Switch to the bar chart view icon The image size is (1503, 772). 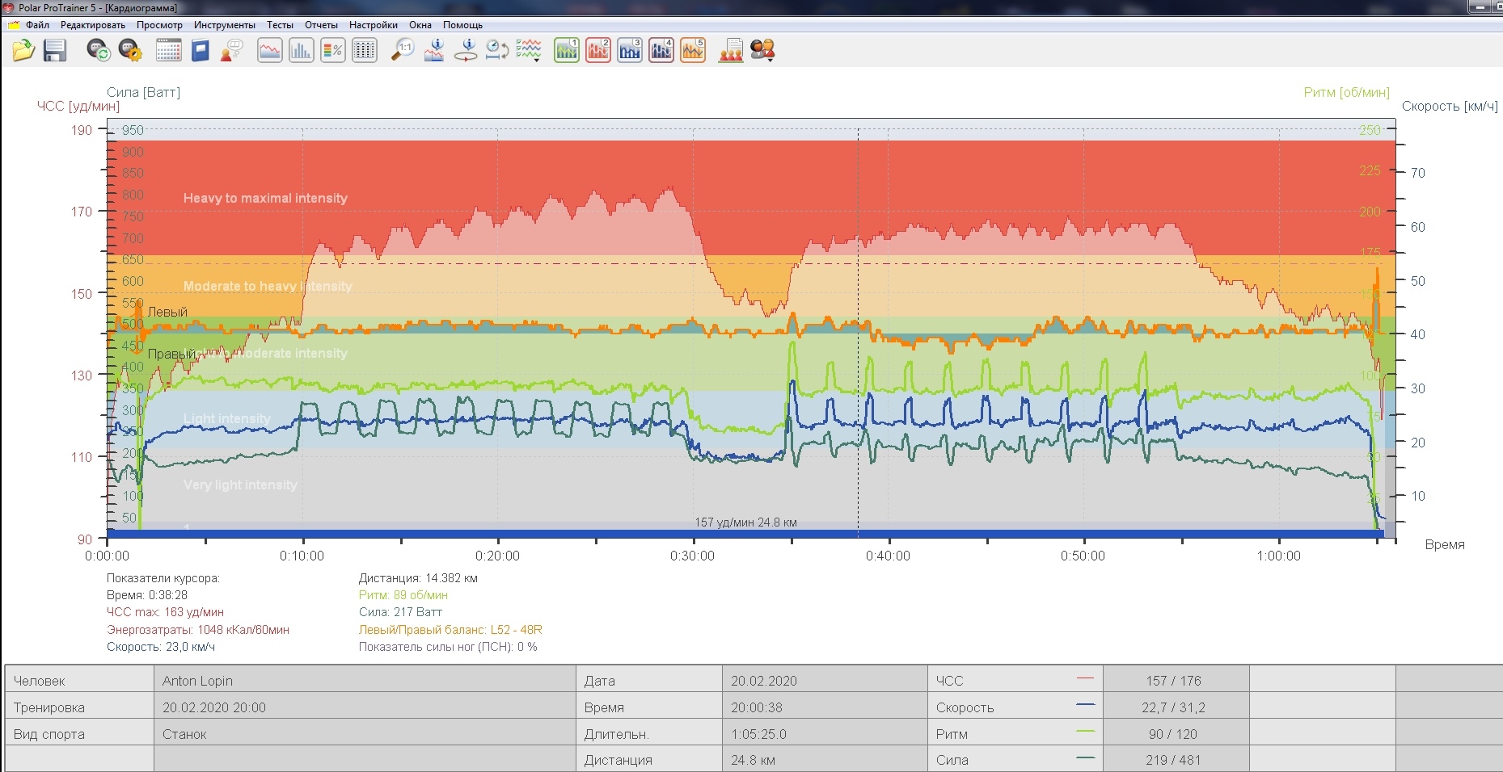point(301,51)
